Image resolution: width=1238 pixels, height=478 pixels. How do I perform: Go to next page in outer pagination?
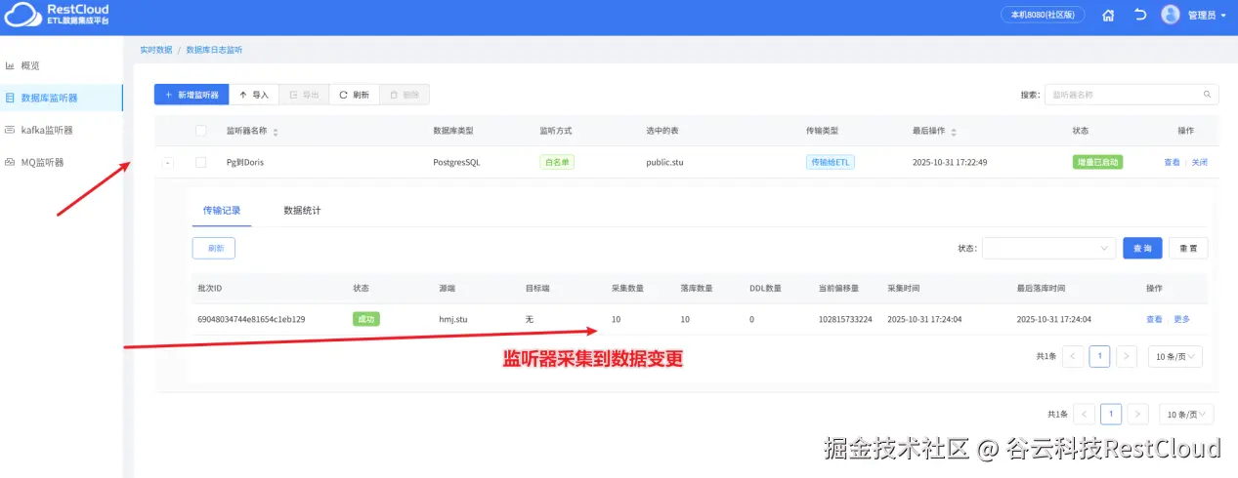coord(1137,414)
